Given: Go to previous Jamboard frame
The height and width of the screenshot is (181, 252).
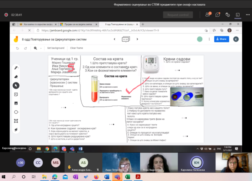Looking at the screenshot, I should [114, 39].
